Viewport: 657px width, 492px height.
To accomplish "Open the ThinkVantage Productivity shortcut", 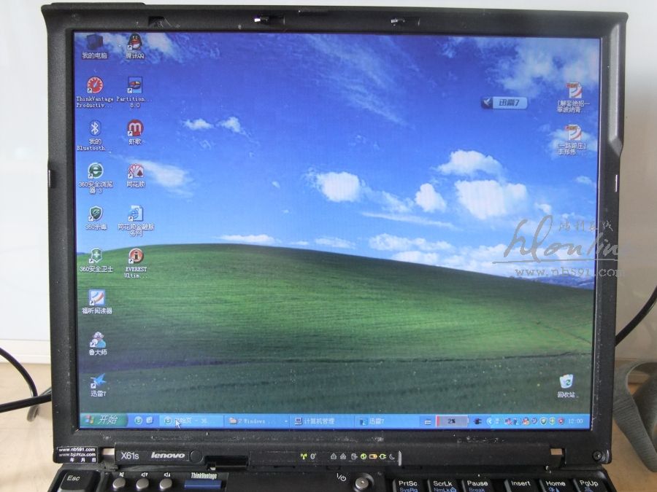I will pyautogui.click(x=95, y=93).
